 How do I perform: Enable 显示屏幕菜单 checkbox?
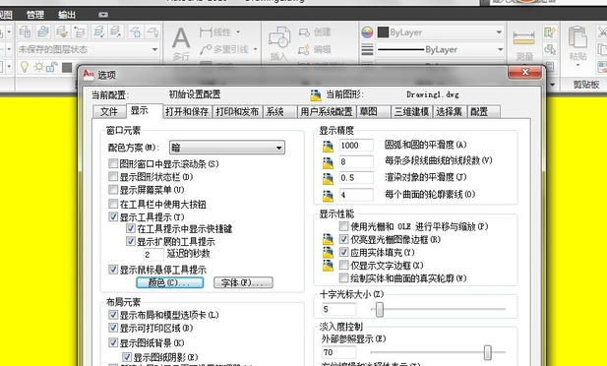coord(113,190)
